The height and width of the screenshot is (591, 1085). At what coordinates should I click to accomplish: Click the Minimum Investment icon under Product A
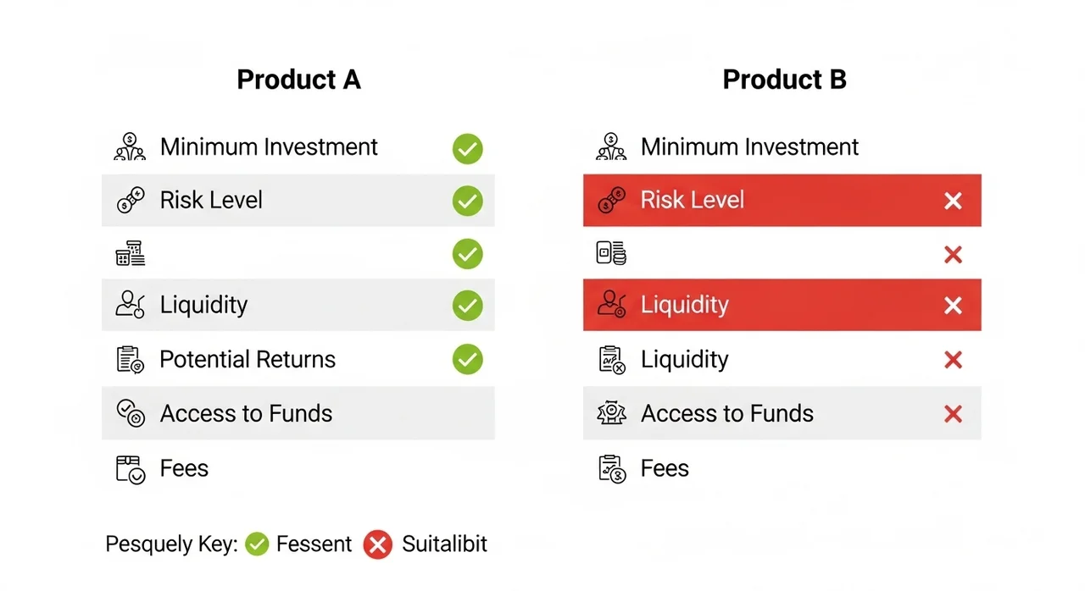click(130, 147)
